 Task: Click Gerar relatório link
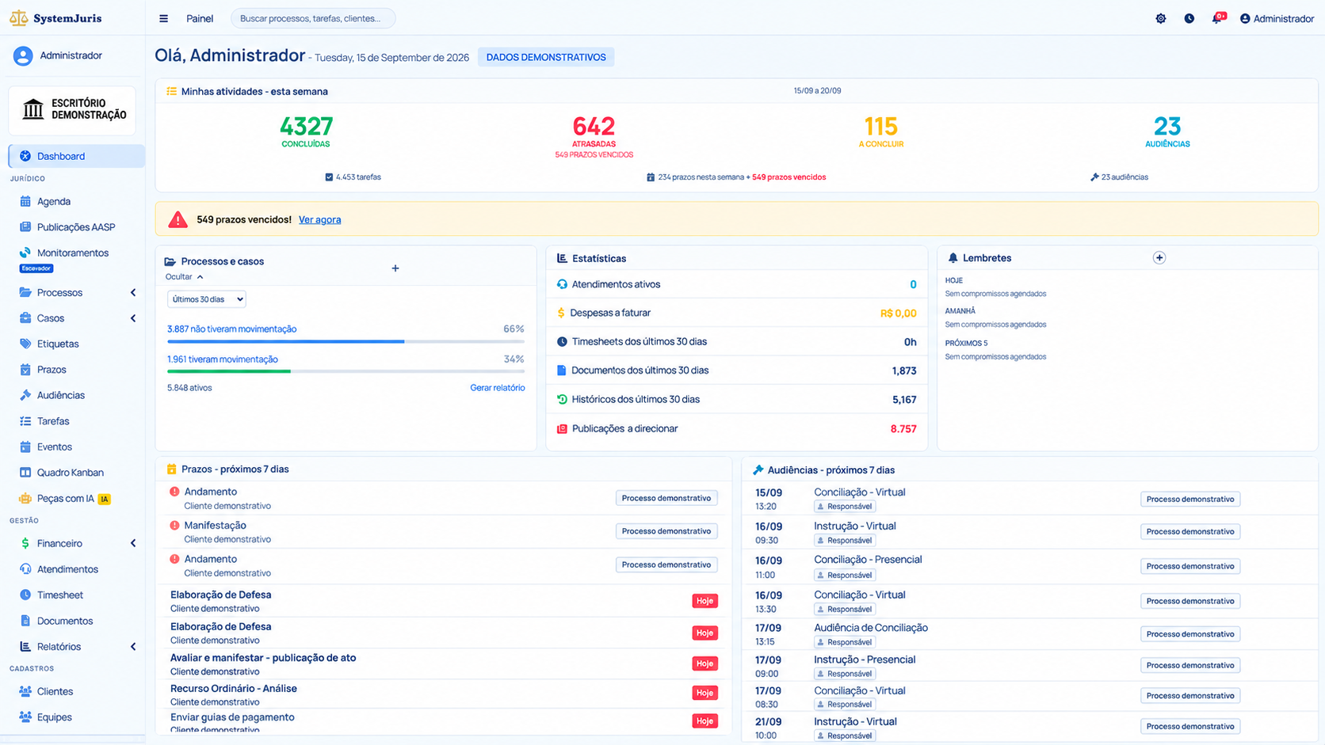point(497,388)
